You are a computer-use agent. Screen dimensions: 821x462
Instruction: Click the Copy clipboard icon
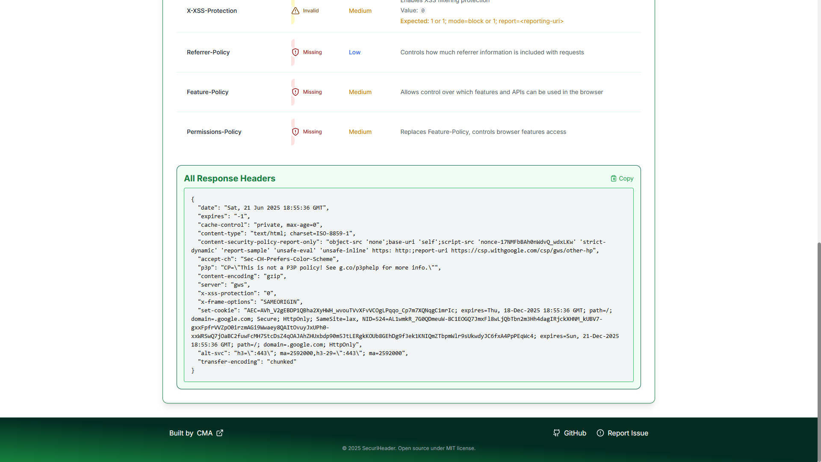pos(614,178)
